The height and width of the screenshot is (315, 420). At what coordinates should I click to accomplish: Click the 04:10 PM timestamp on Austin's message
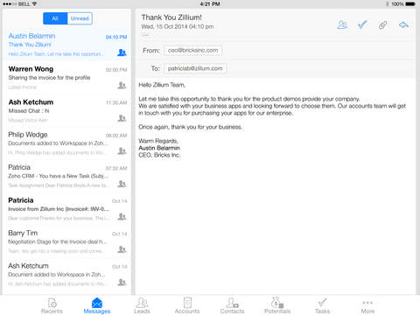click(116, 37)
